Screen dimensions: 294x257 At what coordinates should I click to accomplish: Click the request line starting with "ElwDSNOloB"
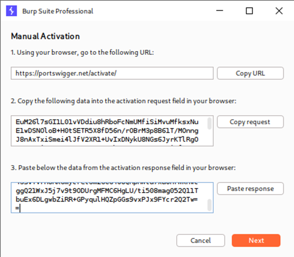tap(107, 131)
